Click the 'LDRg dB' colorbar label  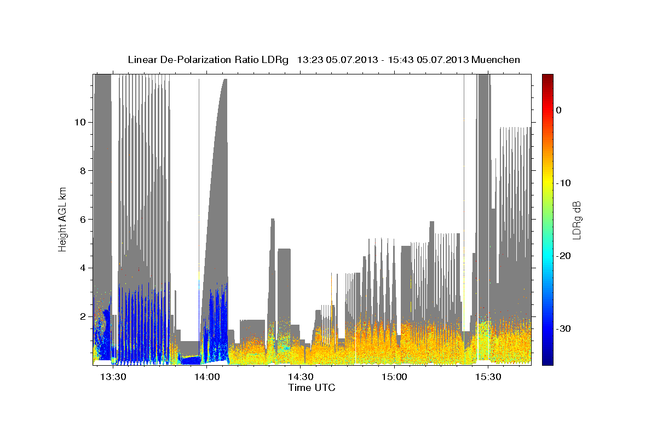[x=576, y=220]
